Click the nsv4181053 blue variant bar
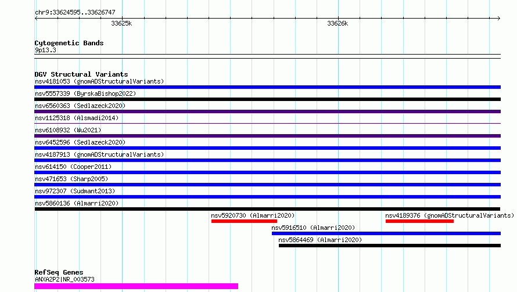 pyautogui.click(x=267, y=87)
